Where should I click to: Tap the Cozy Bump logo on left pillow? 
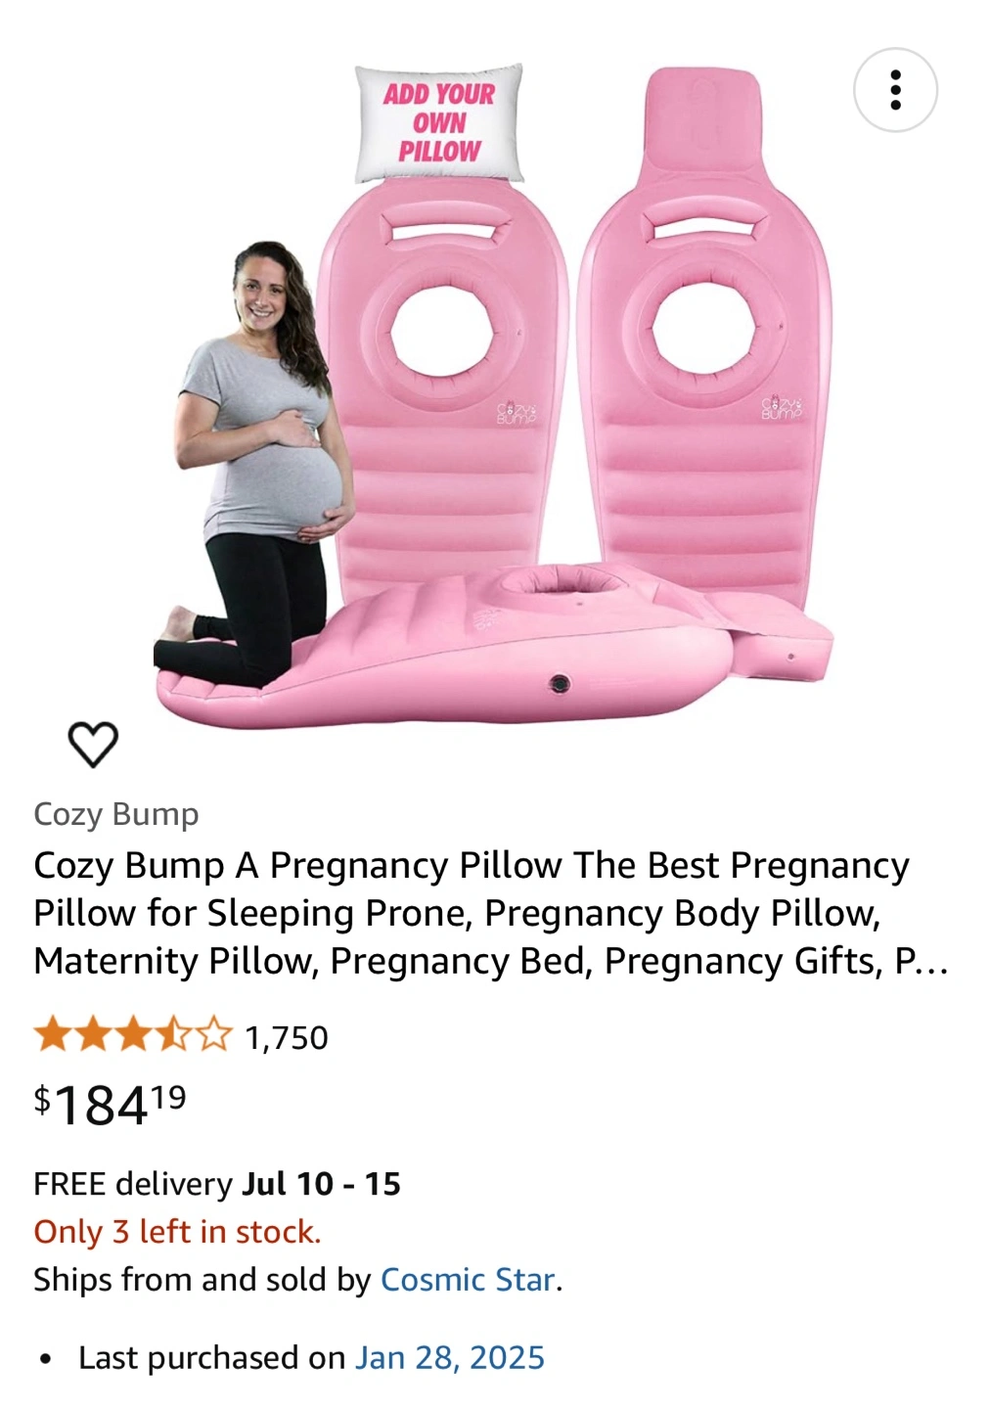tap(516, 412)
